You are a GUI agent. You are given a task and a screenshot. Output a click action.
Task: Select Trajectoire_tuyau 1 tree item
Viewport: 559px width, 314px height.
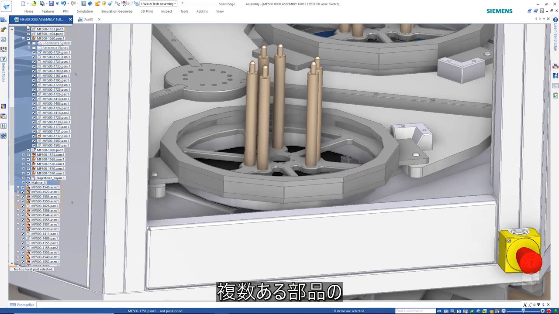point(51,178)
